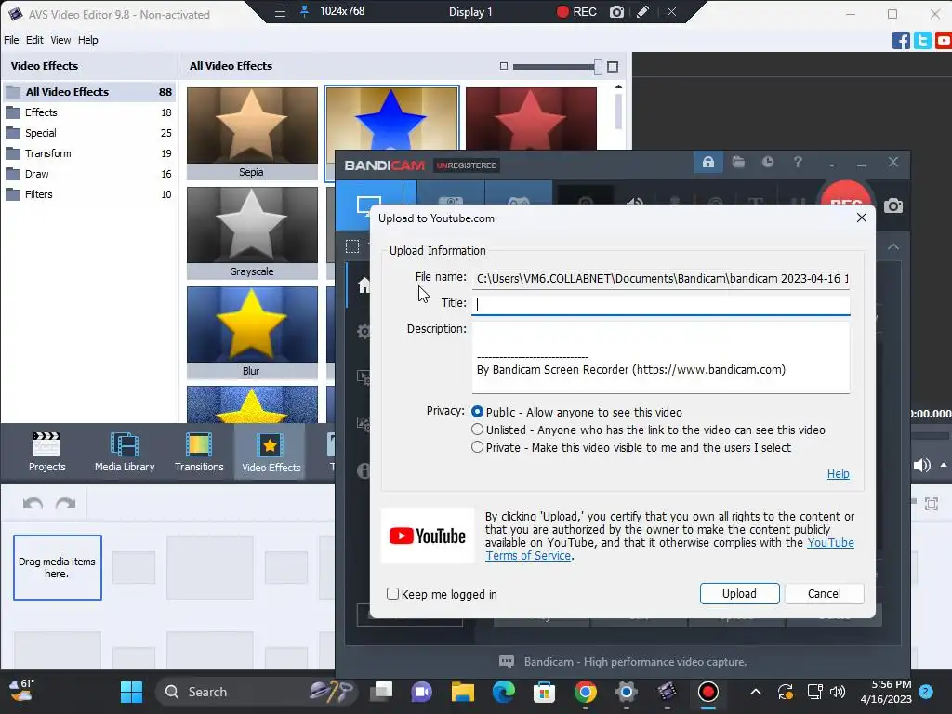
Task: Click the Drag media items here slot
Action: 57,567
